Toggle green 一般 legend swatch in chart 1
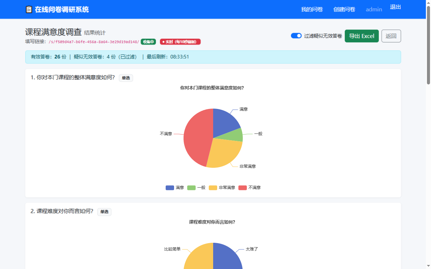431x269 pixels. tap(191, 188)
